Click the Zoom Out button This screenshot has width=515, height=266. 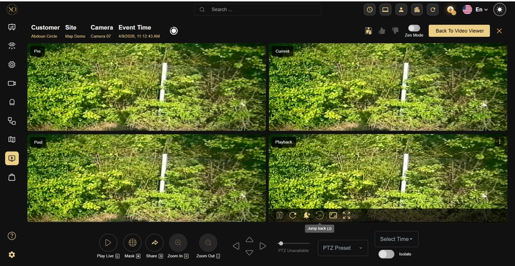coord(208,243)
